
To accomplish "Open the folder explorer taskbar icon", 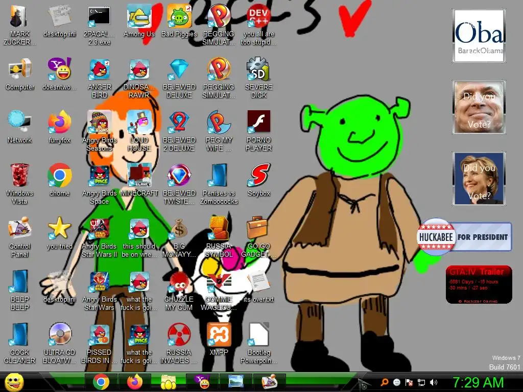I will coord(169,382).
